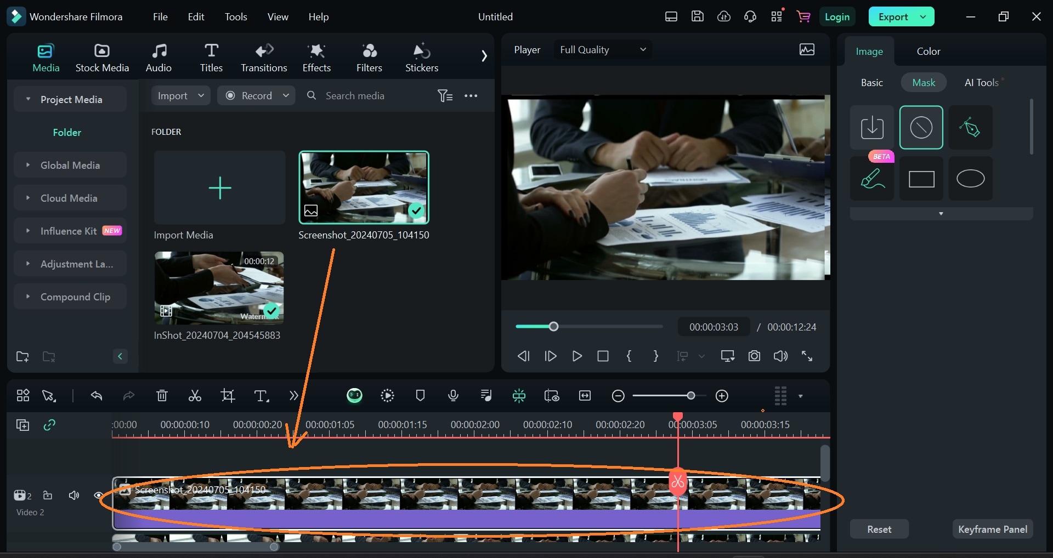Switch to the Color tab
The image size is (1053, 558).
(929, 52)
